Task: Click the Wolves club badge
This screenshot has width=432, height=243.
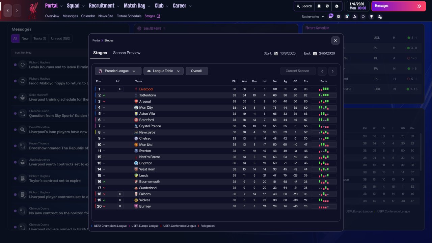Action: pyautogui.click(x=136, y=200)
